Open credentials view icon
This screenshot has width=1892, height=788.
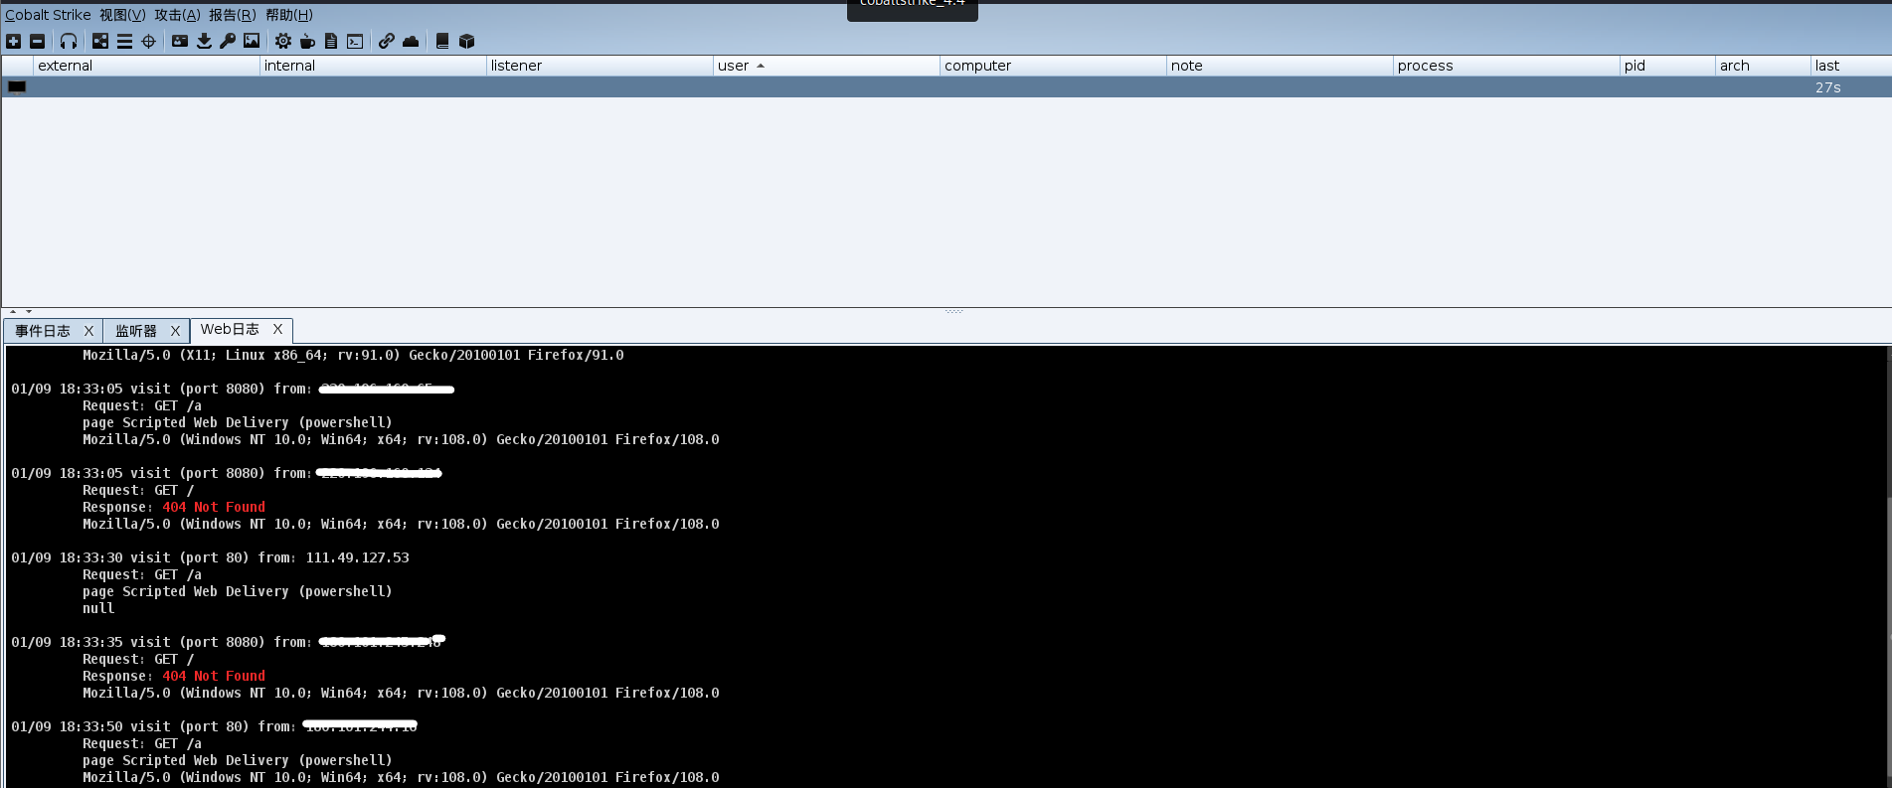pos(180,41)
